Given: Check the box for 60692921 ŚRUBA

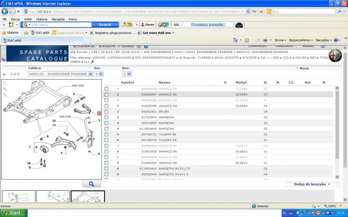Looking at the screenshot, I should 107,112.
